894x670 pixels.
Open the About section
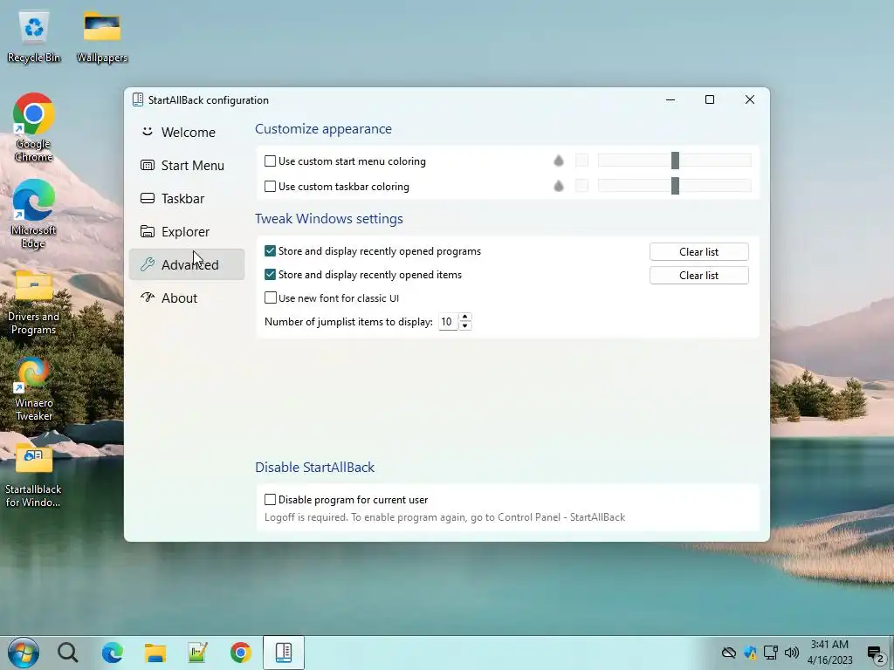point(187,298)
